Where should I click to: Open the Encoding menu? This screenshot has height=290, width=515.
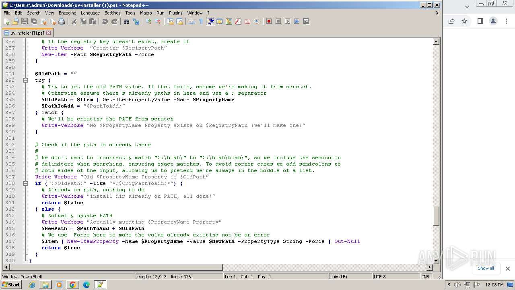point(67,13)
